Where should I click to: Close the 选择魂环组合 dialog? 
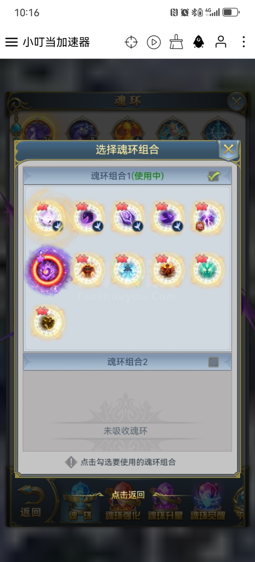point(228,149)
